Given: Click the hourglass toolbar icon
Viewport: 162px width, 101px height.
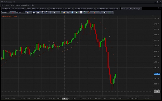Looking at the screenshot, I should (x=60, y=12).
